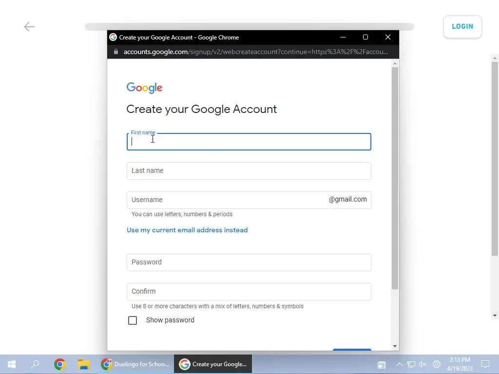Click popup scrollbar up arrow

[x=395, y=63]
